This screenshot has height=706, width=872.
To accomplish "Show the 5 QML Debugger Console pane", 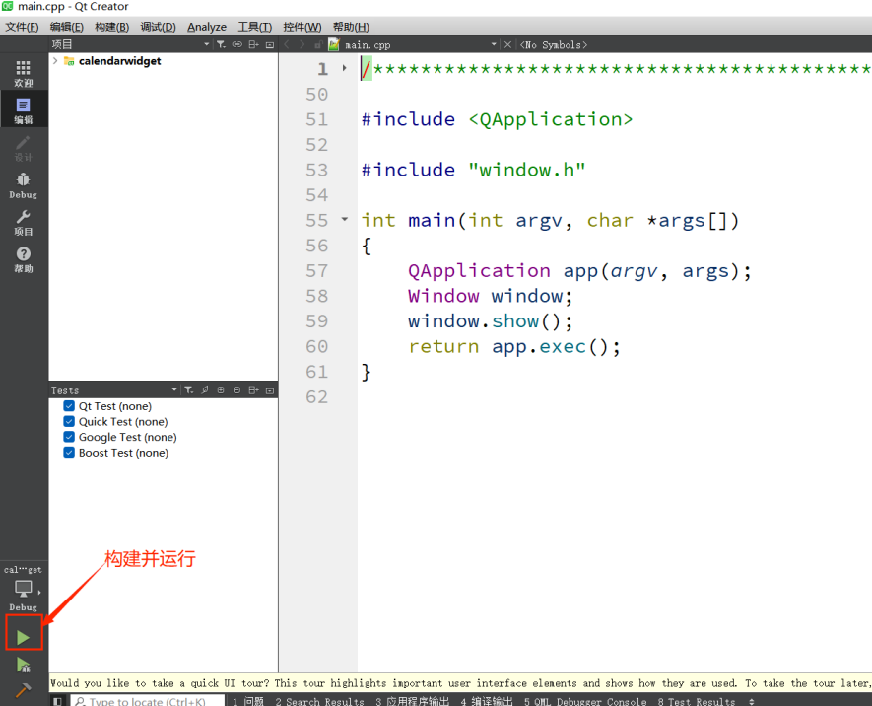I will (585, 701).
